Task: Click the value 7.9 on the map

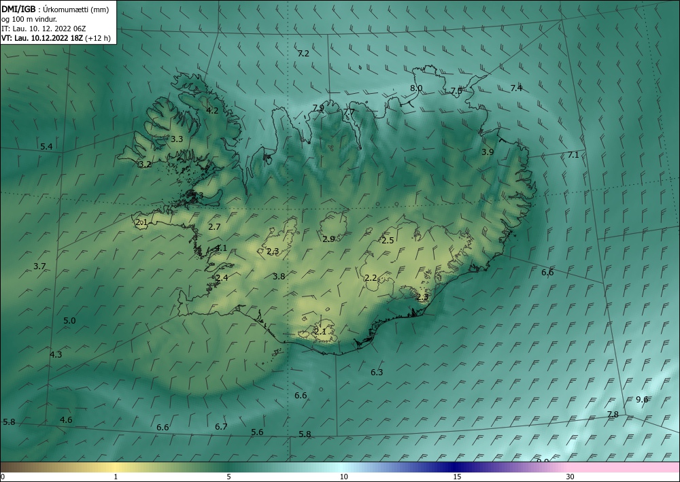Action: point(318,108)
